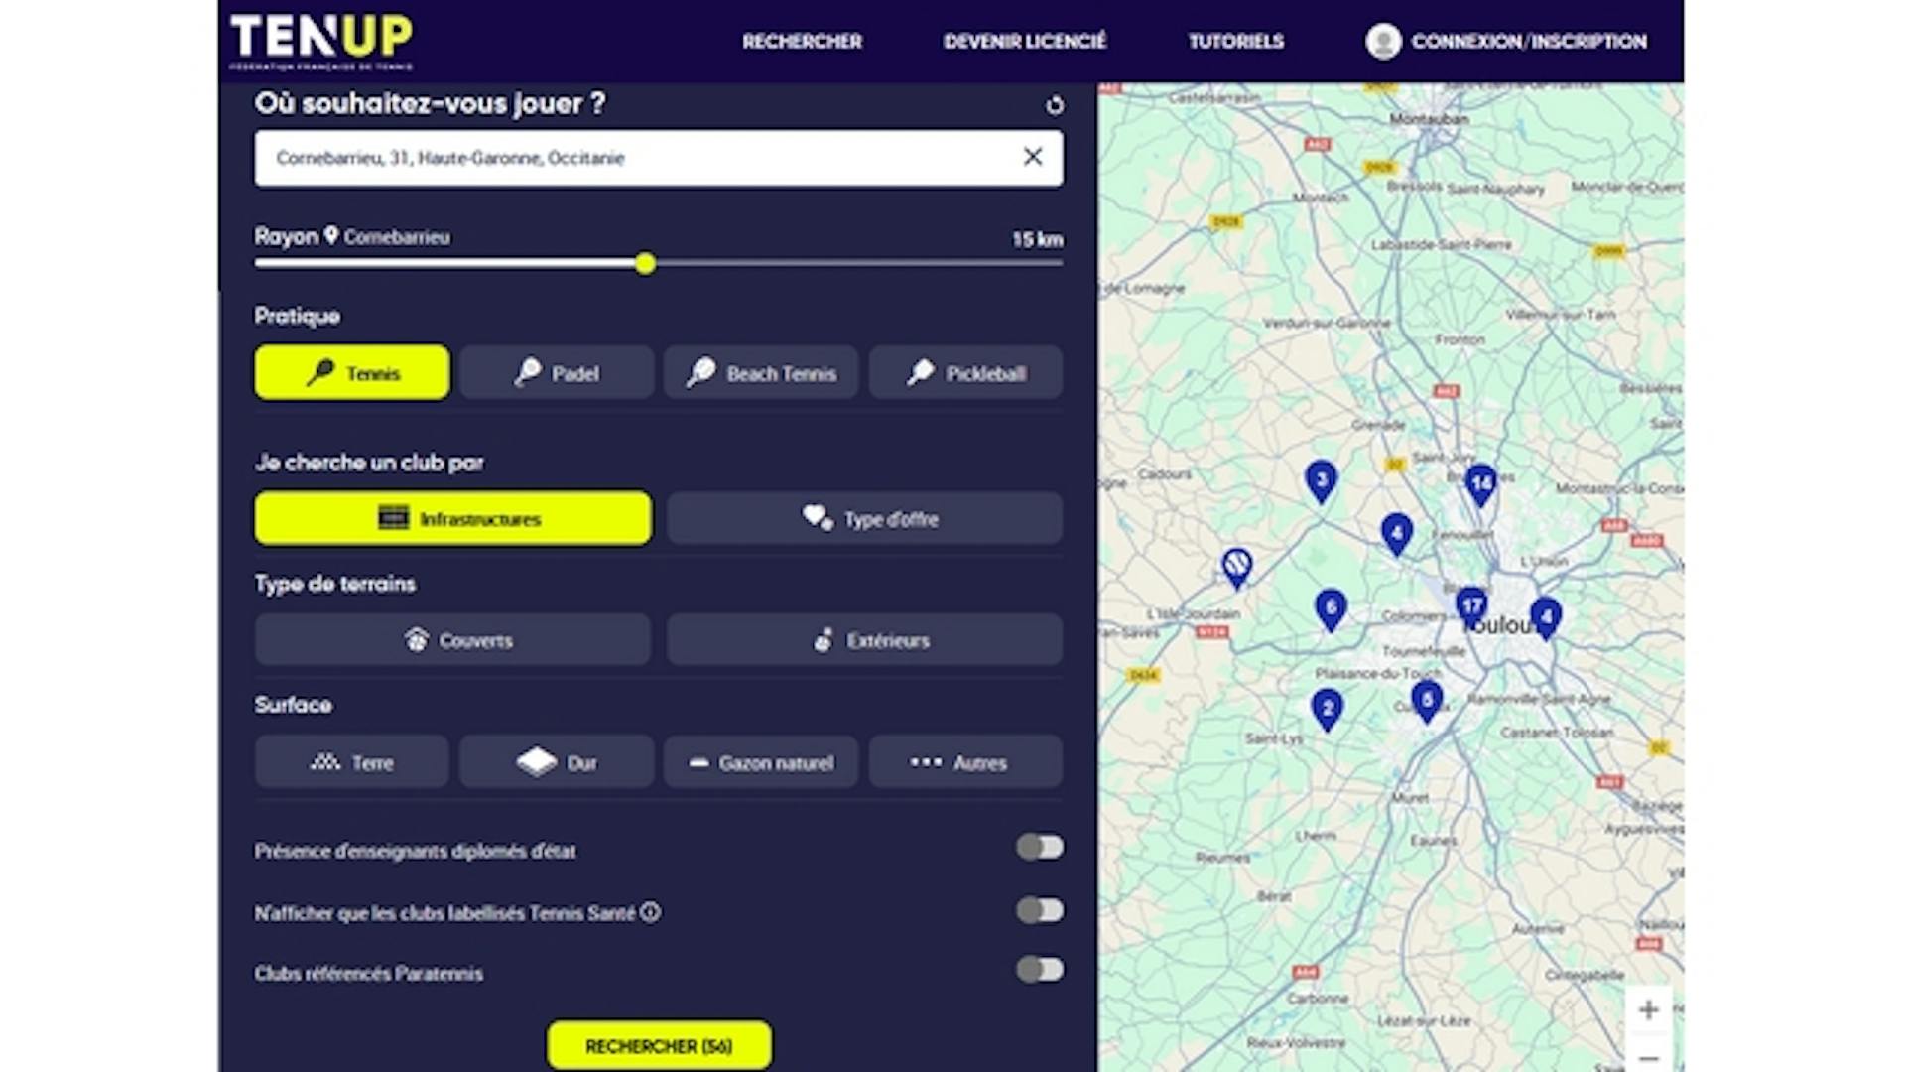The width and height of the screenshot is (1905, 1072).
Task: Clear the Cornebarrieu location search field
Action: click(x=1033, y=157)
